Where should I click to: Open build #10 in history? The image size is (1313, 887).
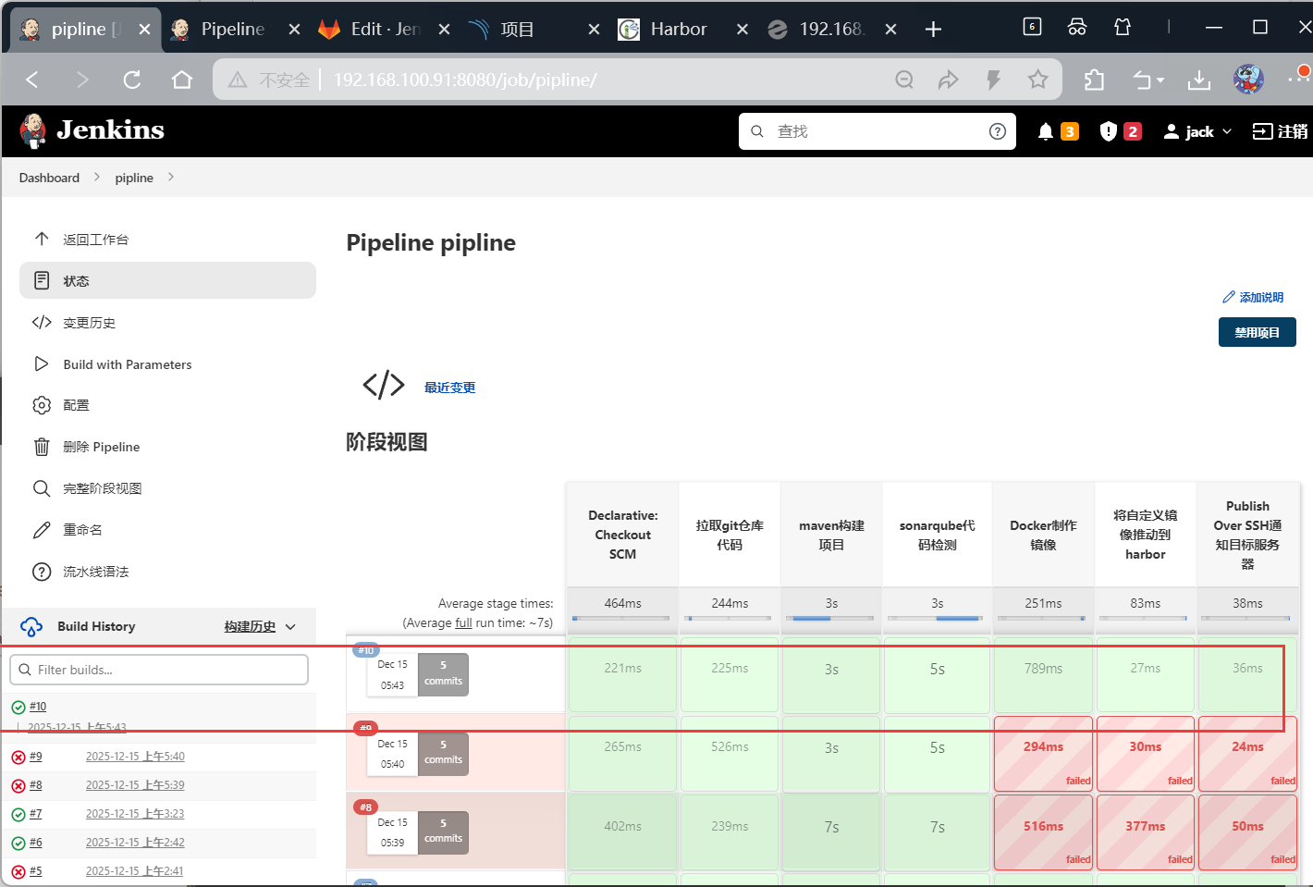38,707
